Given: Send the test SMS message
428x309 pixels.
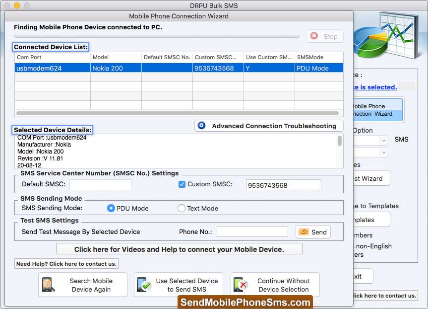Looking at the screenshot, I should (x=313, y=232).
